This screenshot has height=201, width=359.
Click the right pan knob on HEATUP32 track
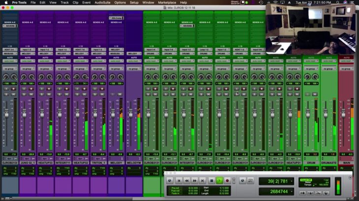coord(85,77)
